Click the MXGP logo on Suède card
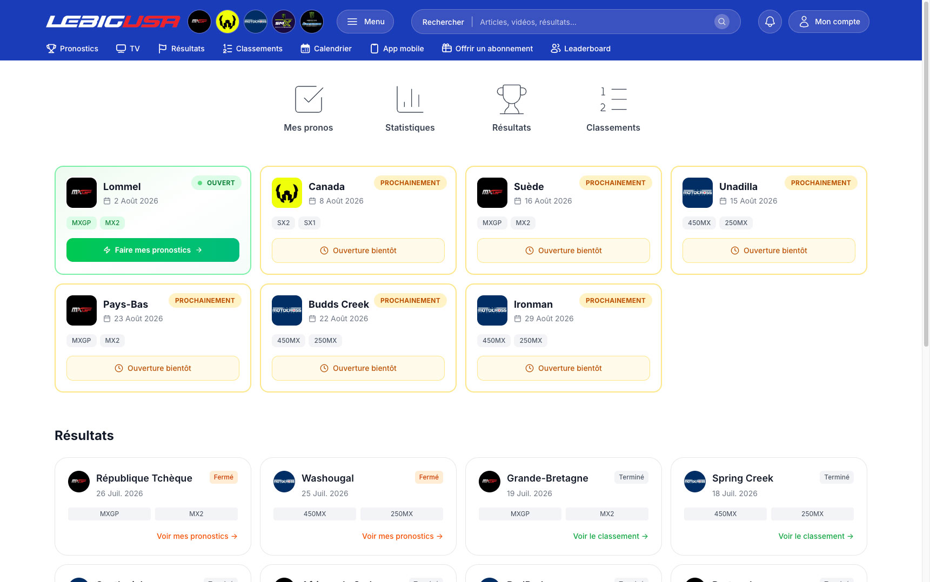Image resolution: width=930 pixels, height=582 pixels. click(x=492, y=193)
